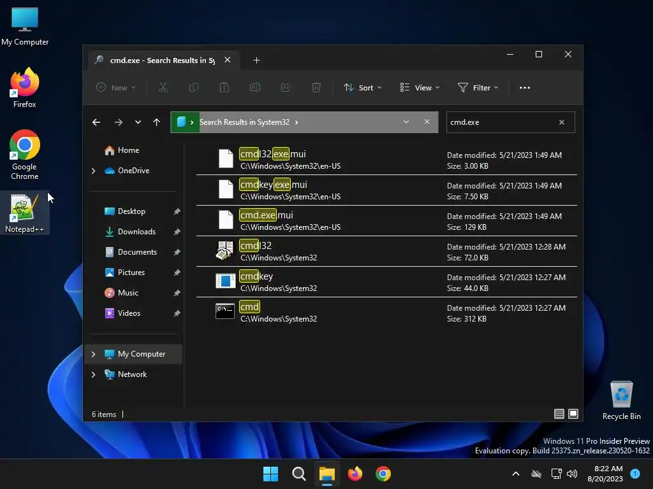Screen dimensions: 653x489
Task: Launch Firefox from the taskbar
Action: 355,474
